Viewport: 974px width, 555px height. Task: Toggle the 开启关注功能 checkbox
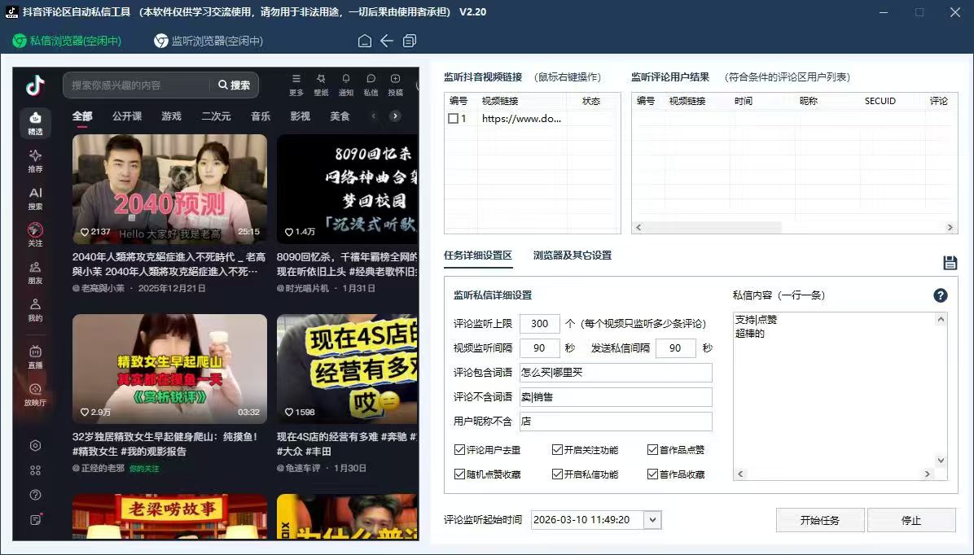tap(557, 449)
